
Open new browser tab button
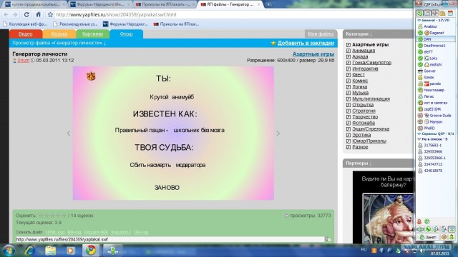[268, 4]
